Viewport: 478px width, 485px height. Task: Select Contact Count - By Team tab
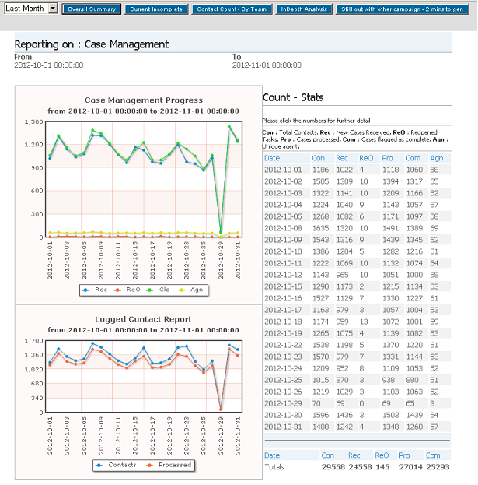232,9
